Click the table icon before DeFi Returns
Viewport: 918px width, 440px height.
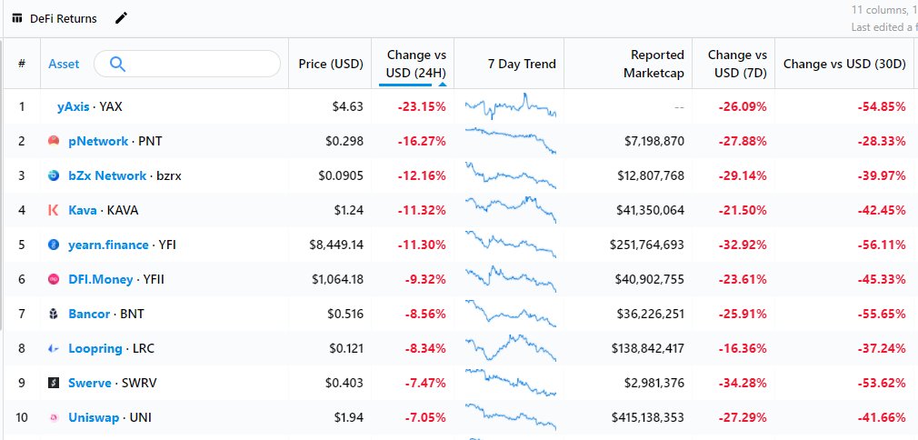(x=17, y=18)
